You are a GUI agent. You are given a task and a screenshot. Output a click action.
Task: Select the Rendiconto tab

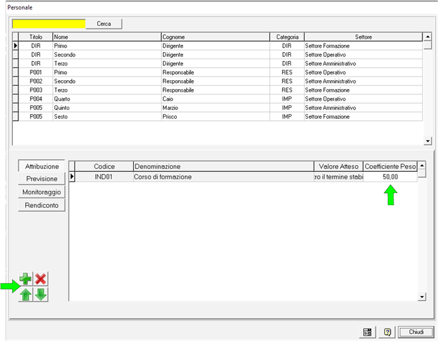pos(41,205)
